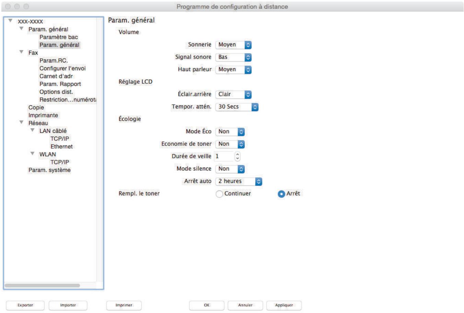
Task: Collapse the XXX-XXXX root tree node
Action: coord(10,21)
